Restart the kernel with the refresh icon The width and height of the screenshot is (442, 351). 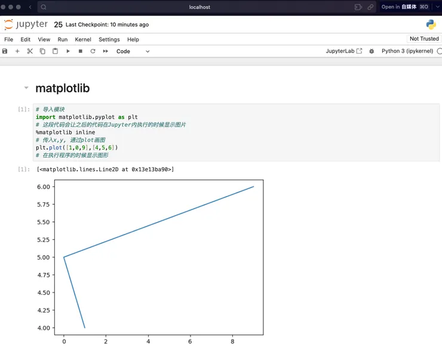pyautogui.click(x=93, y=51)
